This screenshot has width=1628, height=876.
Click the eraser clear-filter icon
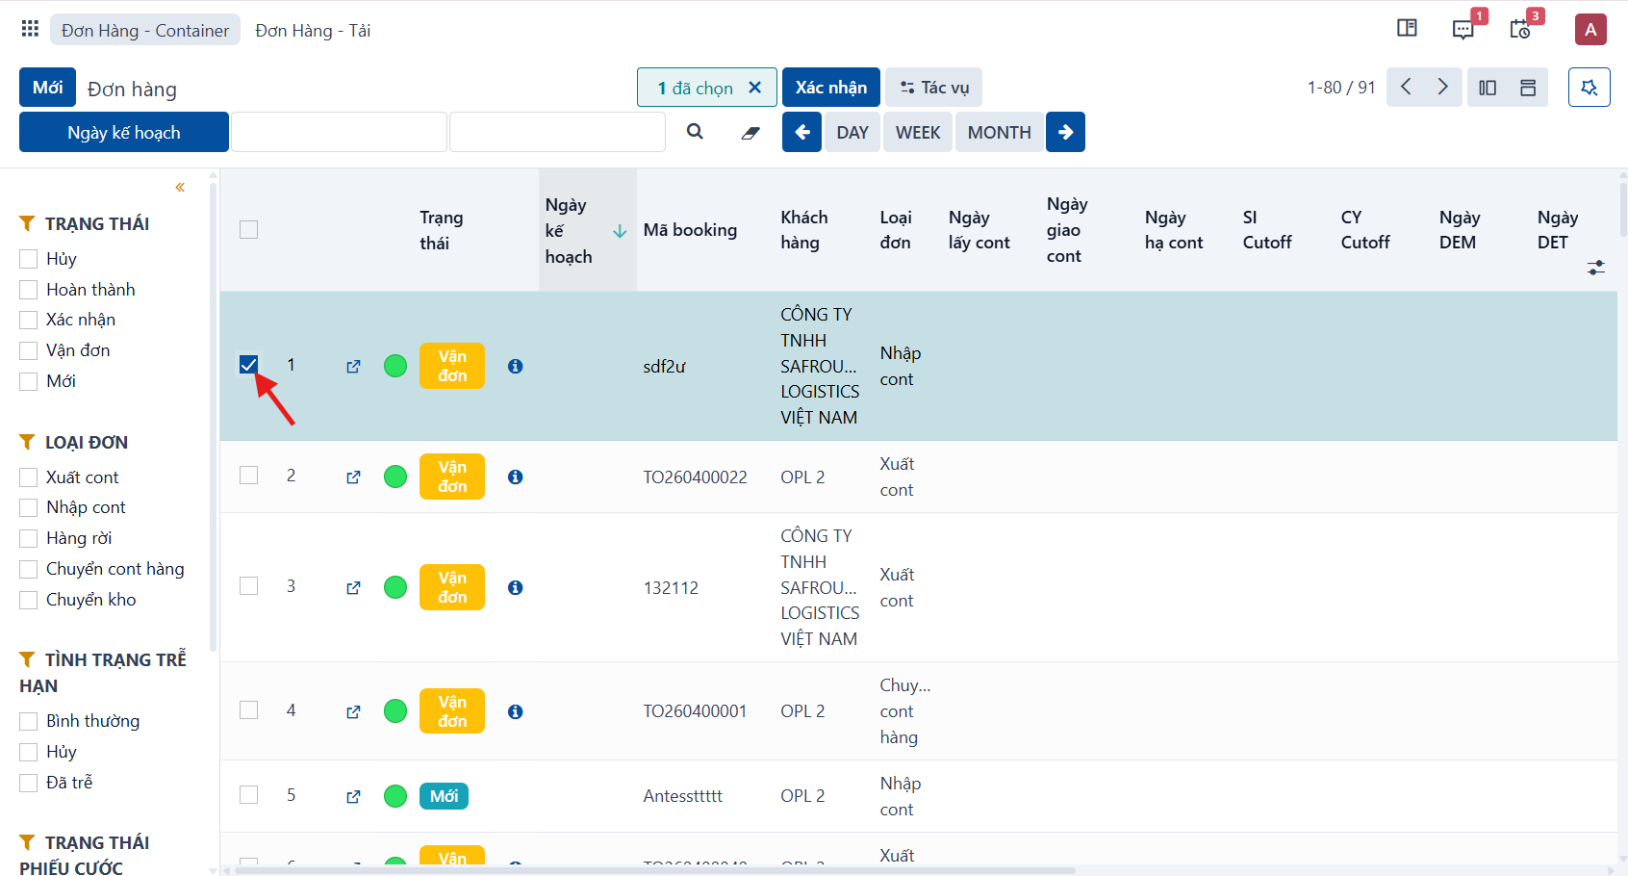[750, 133]
